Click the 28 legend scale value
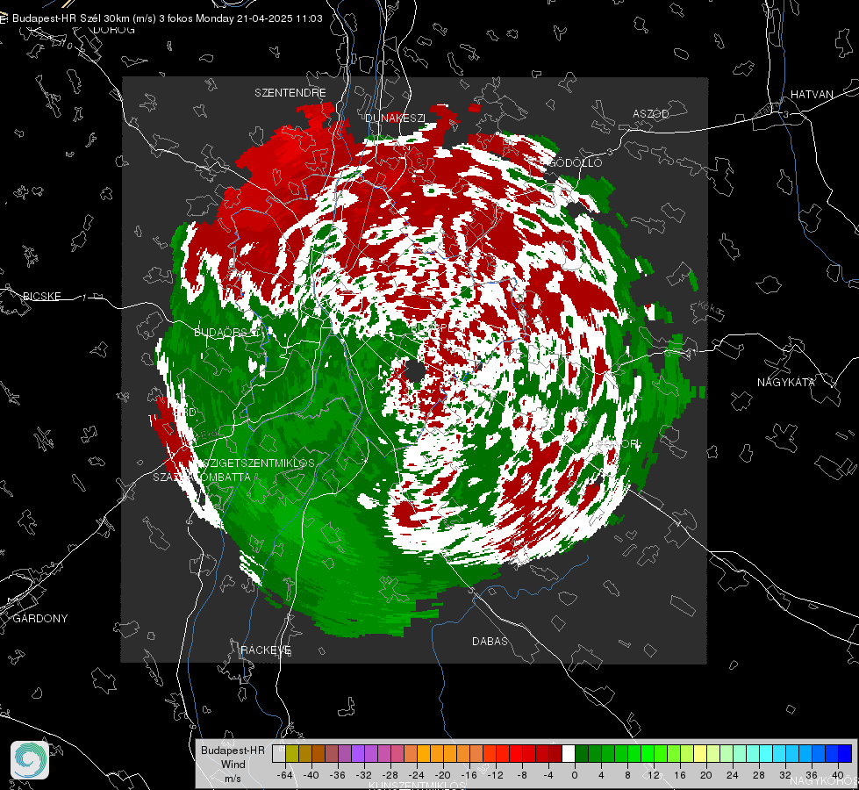Screen dimensions: 859x790 click(x=759, y=775)
